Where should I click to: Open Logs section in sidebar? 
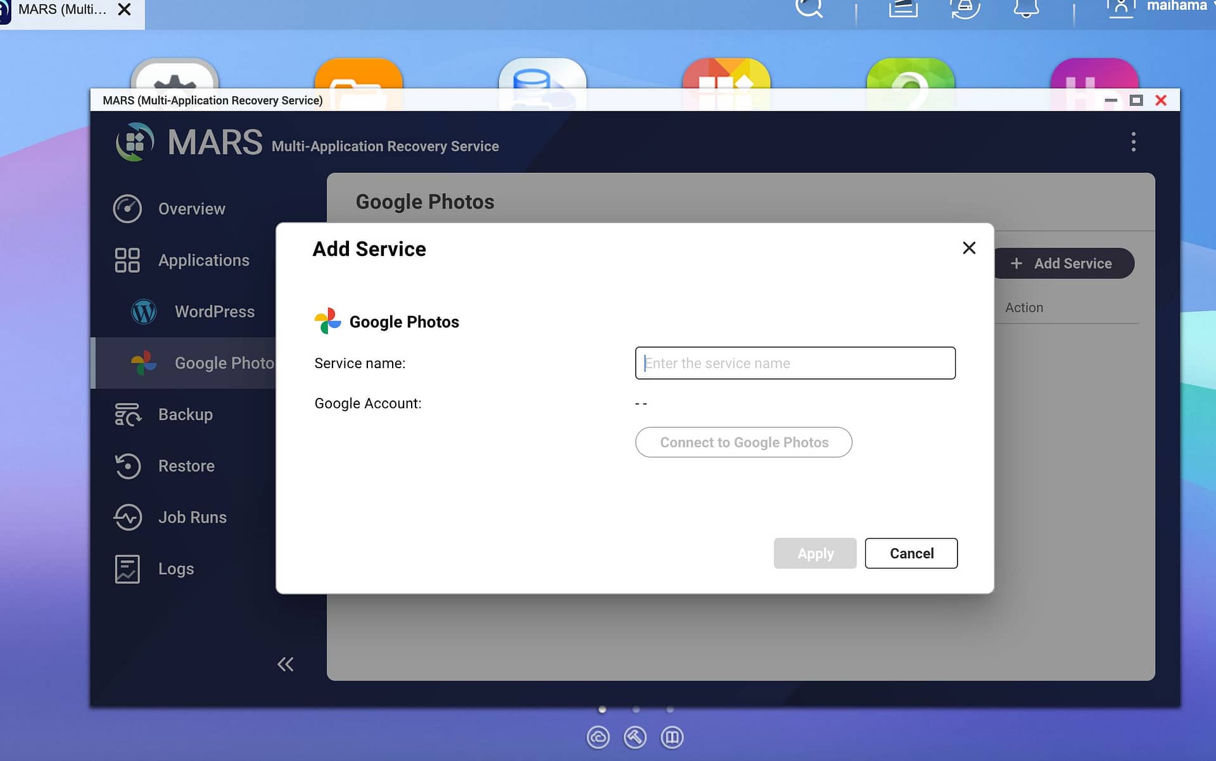176,568
